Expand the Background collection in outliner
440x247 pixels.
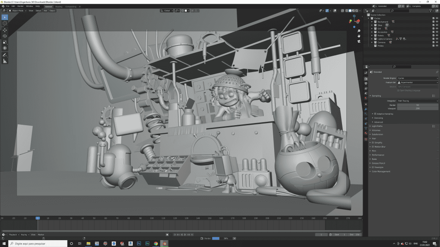click(372, 21)
